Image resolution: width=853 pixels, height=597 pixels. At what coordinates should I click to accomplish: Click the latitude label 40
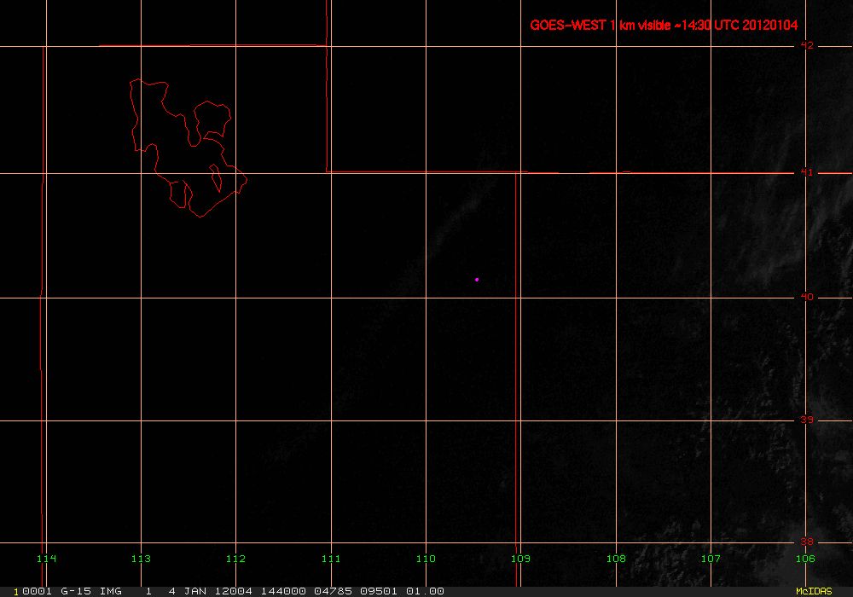click(x=807, y=297)
